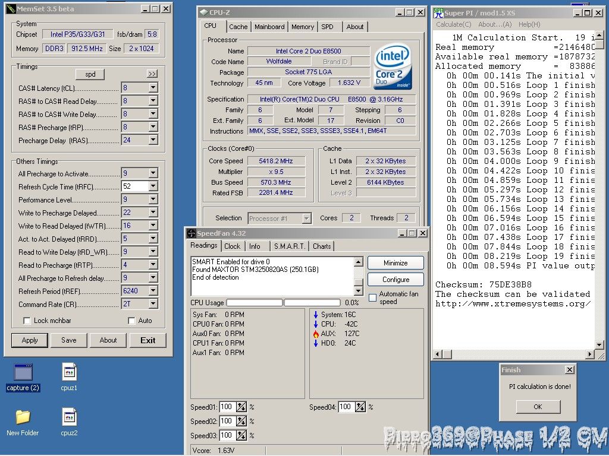Click the Core Speed 5418.2 MHz value
The height and width of the screenshot is (456, 609).
click(x=276, y=161)
